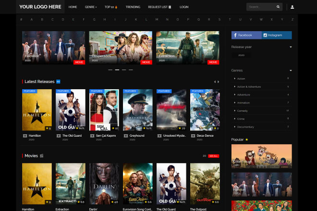
Task: Select the Crime genre
Action: pos(262,119)
